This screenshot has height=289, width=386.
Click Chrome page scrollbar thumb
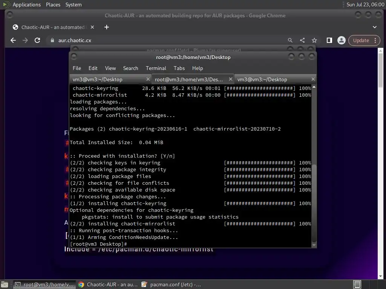coord(381,70)
